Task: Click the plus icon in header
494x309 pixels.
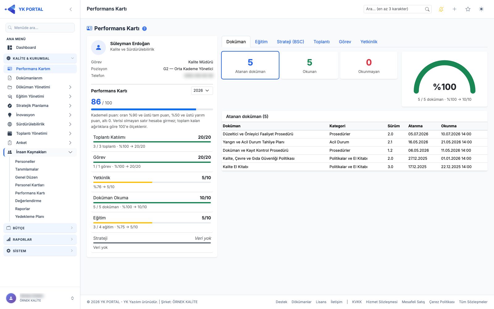Action: (454, 9)
